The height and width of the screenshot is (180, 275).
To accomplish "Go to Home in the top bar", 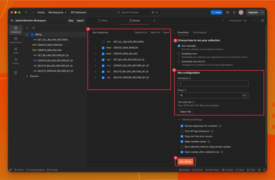I will point(41,12).
